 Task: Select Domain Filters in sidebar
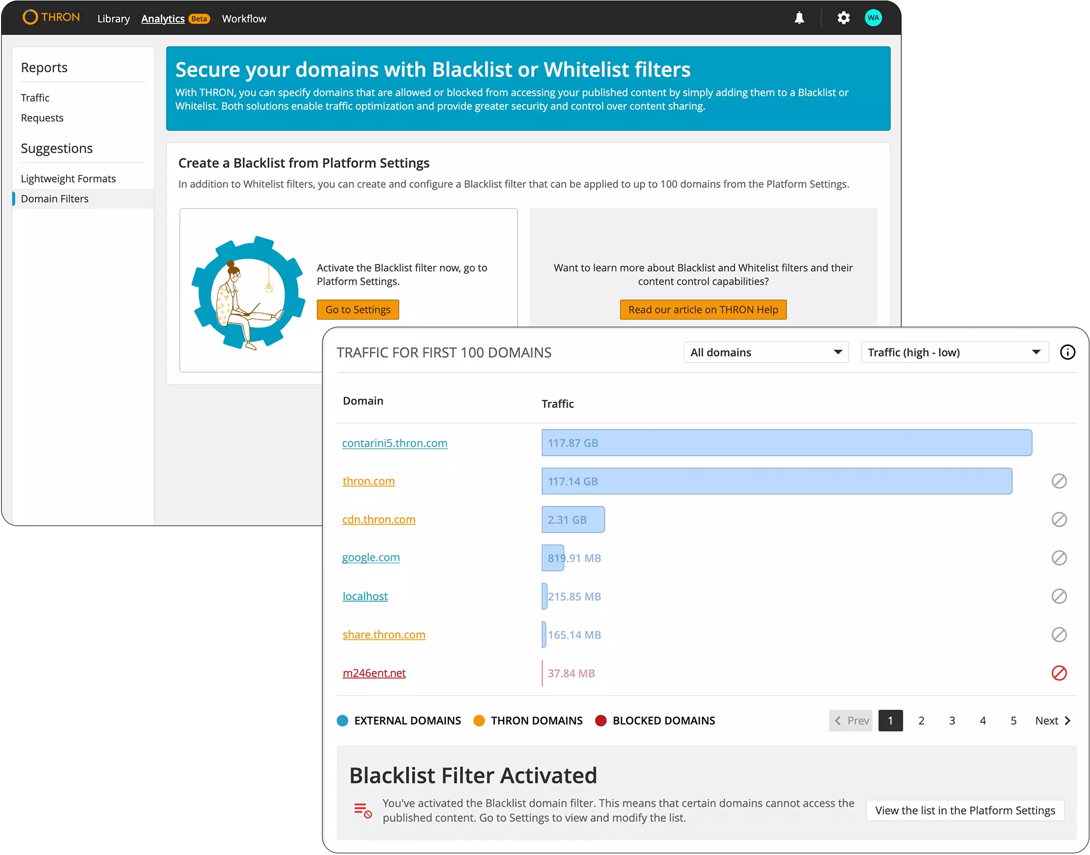click(x=83, y=199)
